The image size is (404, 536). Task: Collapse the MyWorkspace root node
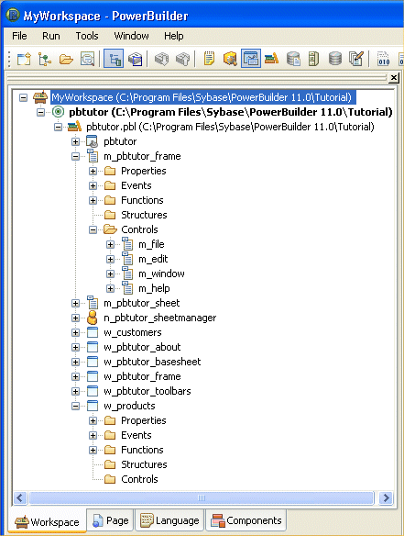pos(23,98)
